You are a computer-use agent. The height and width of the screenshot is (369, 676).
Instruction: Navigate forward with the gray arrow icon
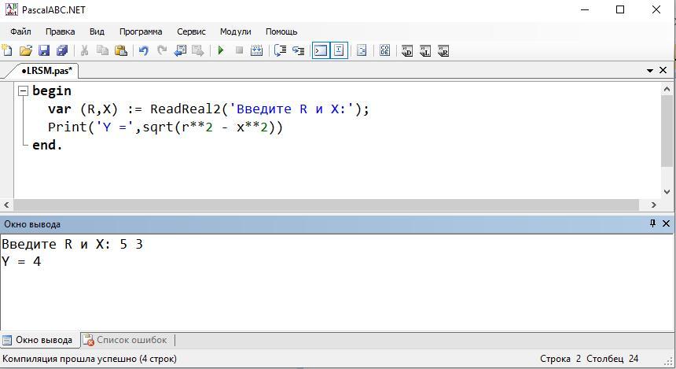pos(198,50)
